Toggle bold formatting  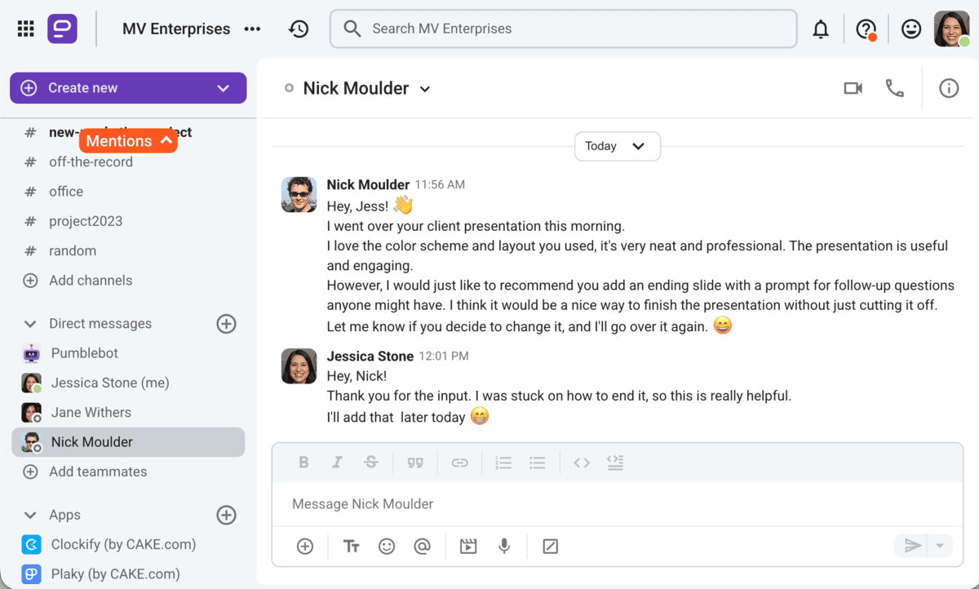[x=303, y=463]
